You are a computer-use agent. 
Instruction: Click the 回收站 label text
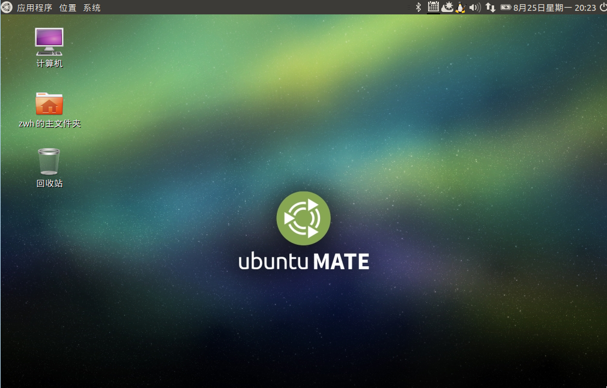(49, 184)
